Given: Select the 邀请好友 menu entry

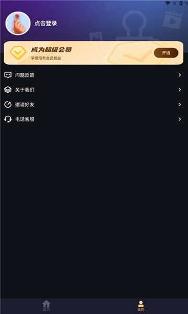Looking at the screenshot, I should coord(93,105).
